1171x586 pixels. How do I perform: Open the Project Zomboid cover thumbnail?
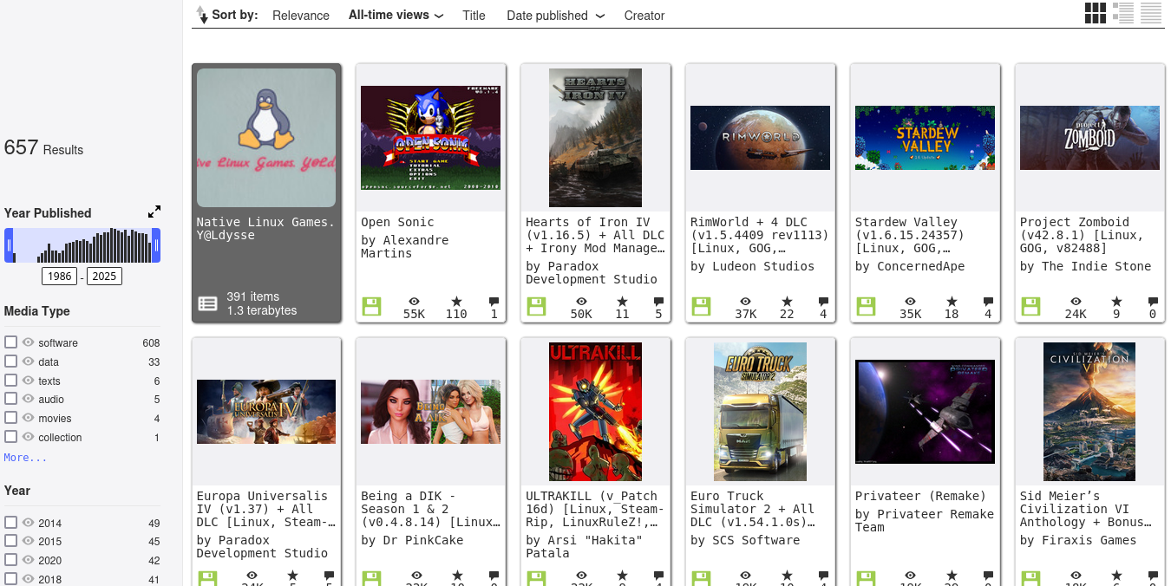pyautogui.click(x=1089, y=138)
